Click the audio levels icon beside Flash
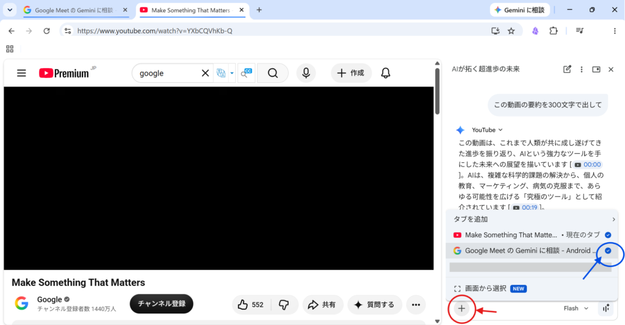The width and height of the screenshot is (625, 325). click(606, 309)
